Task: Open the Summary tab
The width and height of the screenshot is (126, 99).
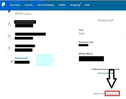Action: (x=15, y=5)
